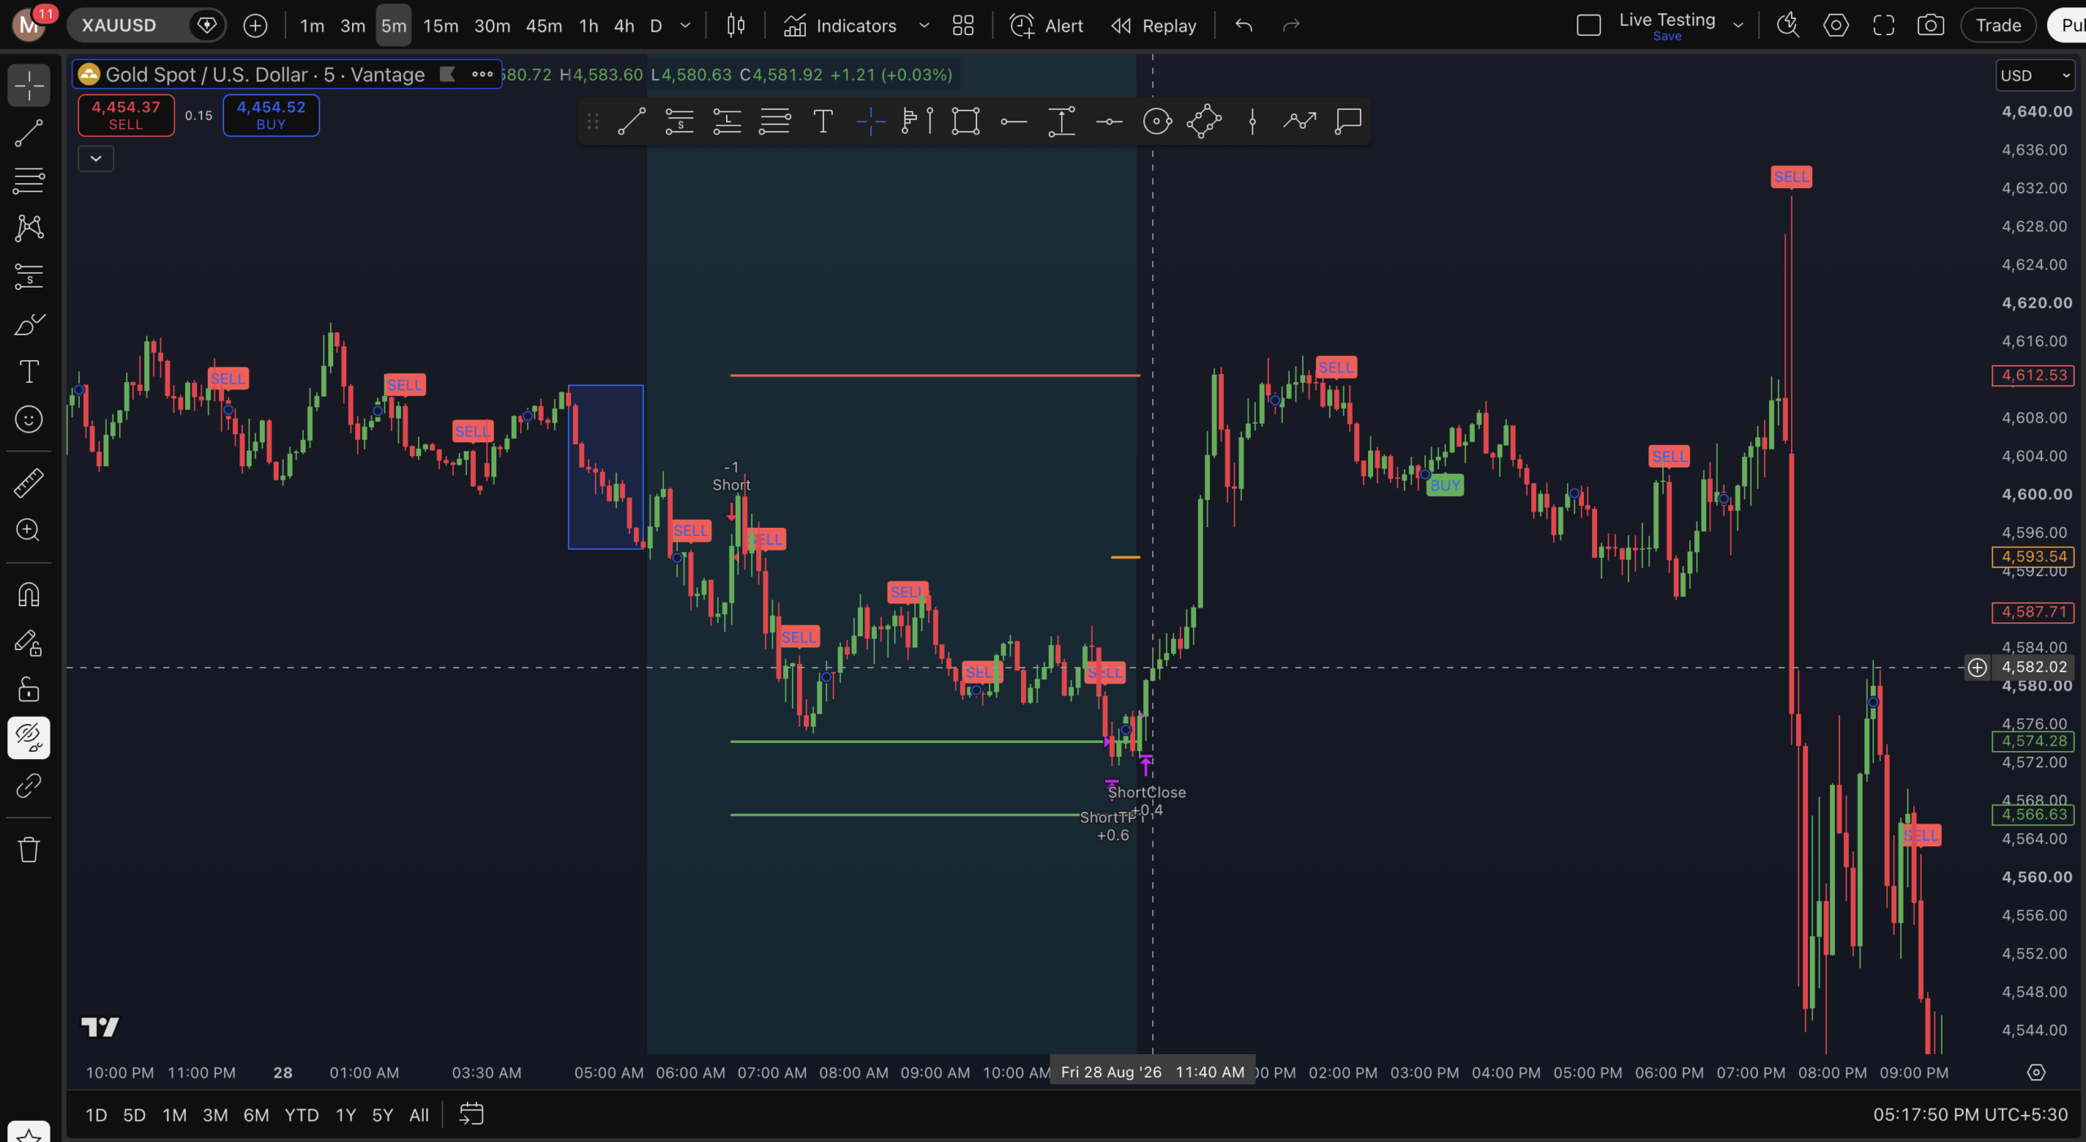2086x1142 pixels.
Task: Open chart settings hexagon icon
Action: (1836, 25)
